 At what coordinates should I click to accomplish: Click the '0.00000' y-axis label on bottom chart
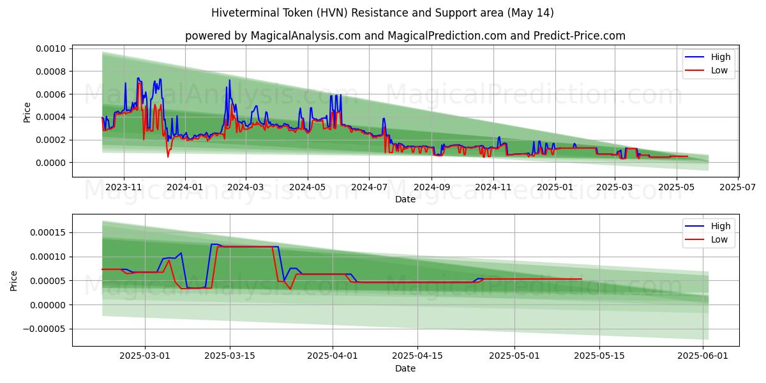click(49, 305)
